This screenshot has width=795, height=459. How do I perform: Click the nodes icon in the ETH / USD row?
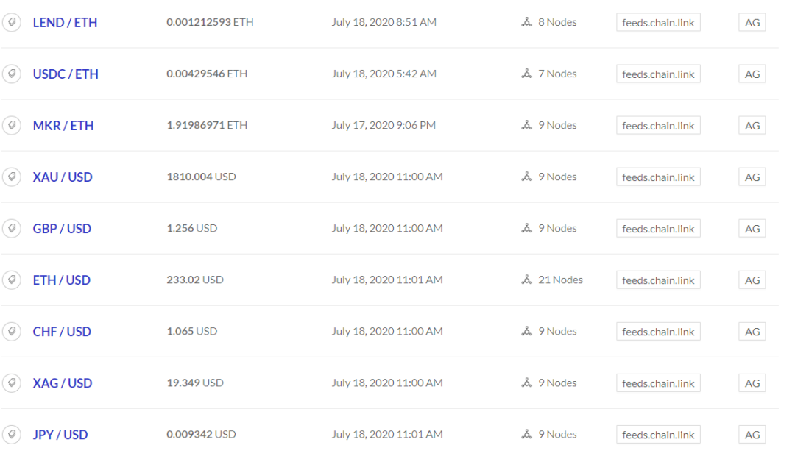click(x=526, y=280)
